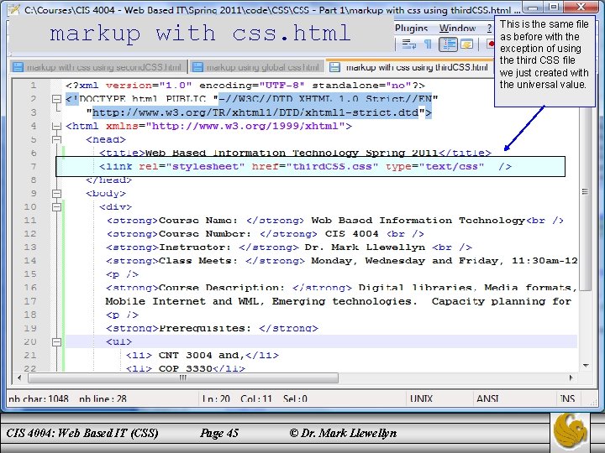Select markup with css using thirdCSS.html tab
Image resolution: width=605 pixels, height=453 pixels.
coord(410,67)
